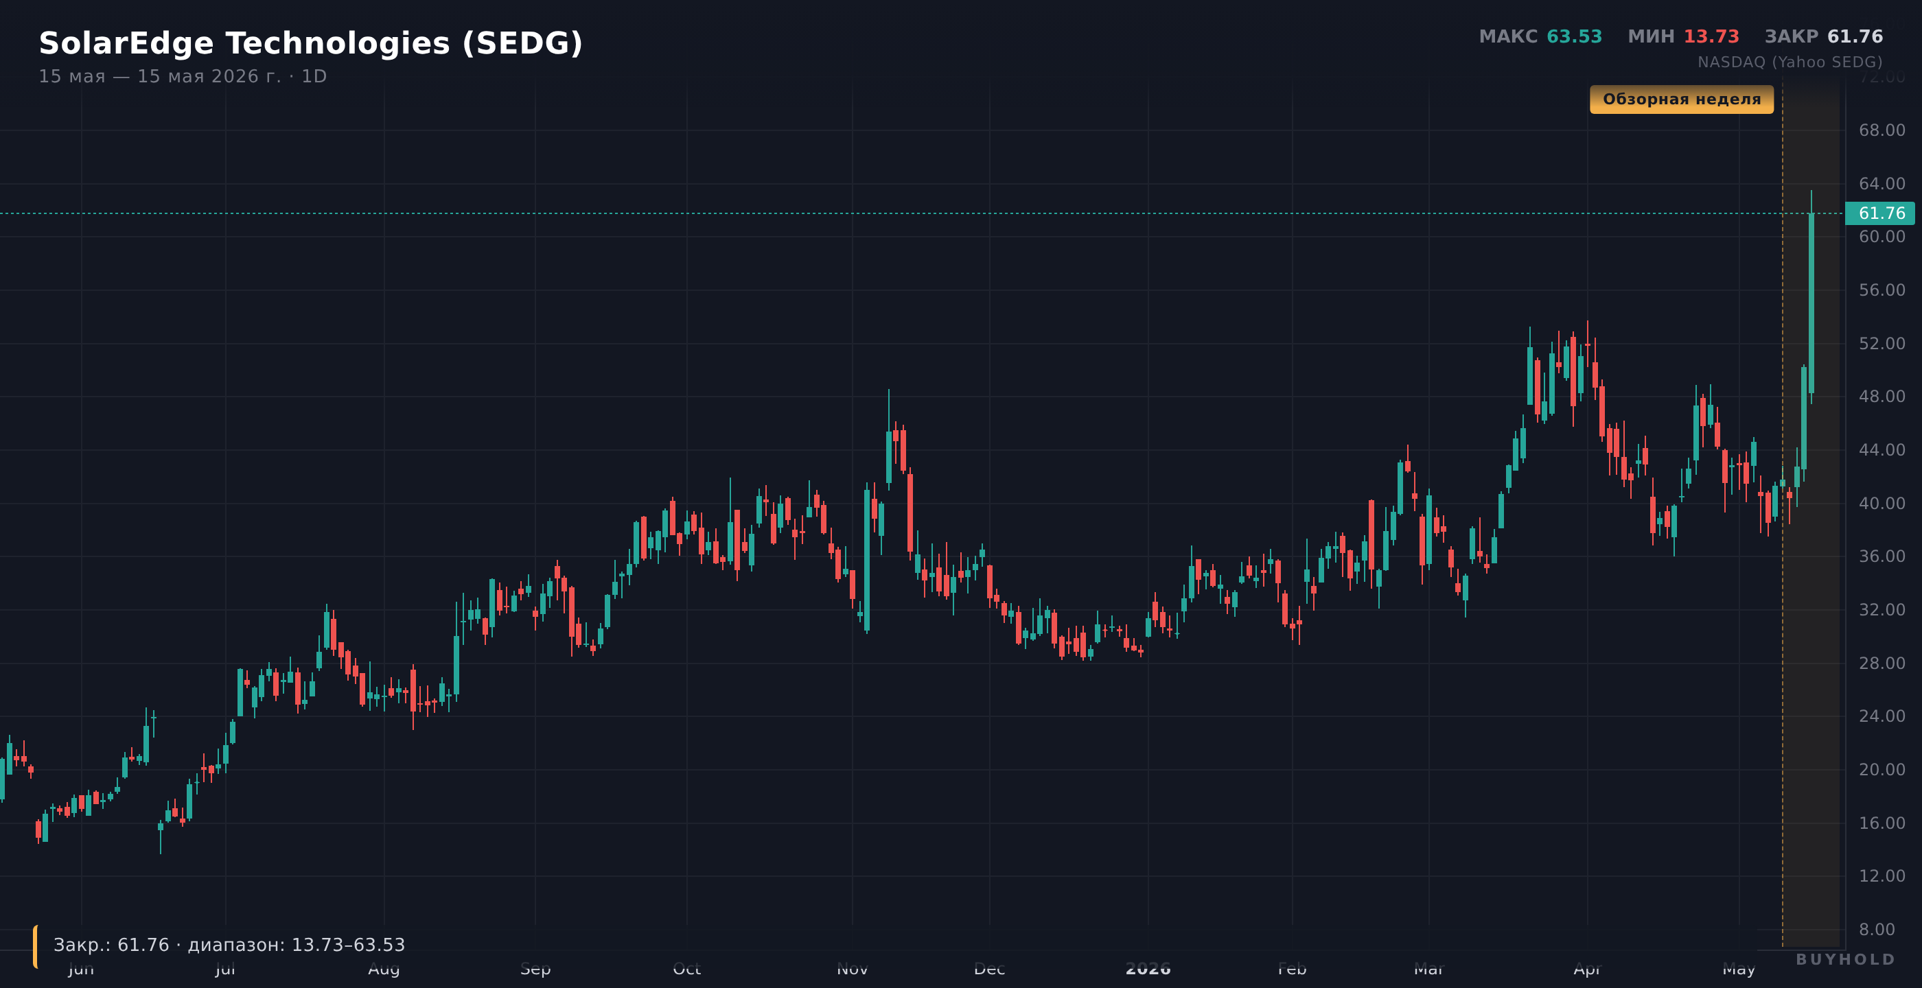Screen dimensions: 1922x988
Task: Click the green 61.76 price tag on the axis
Action: [1879, 213]
